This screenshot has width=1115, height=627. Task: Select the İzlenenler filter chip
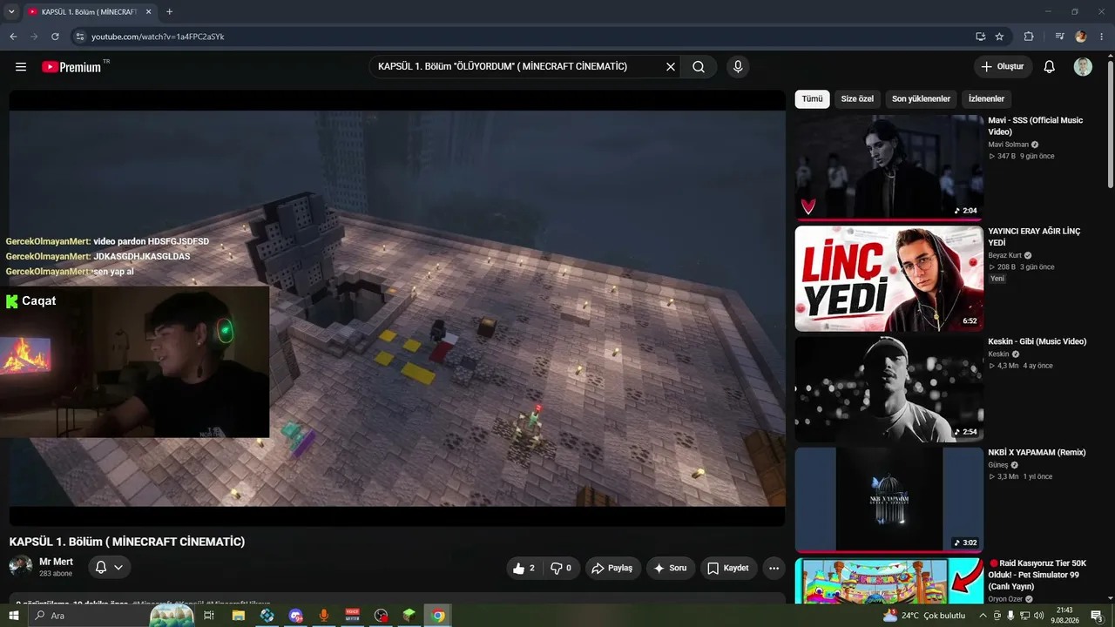click(986, 99)
